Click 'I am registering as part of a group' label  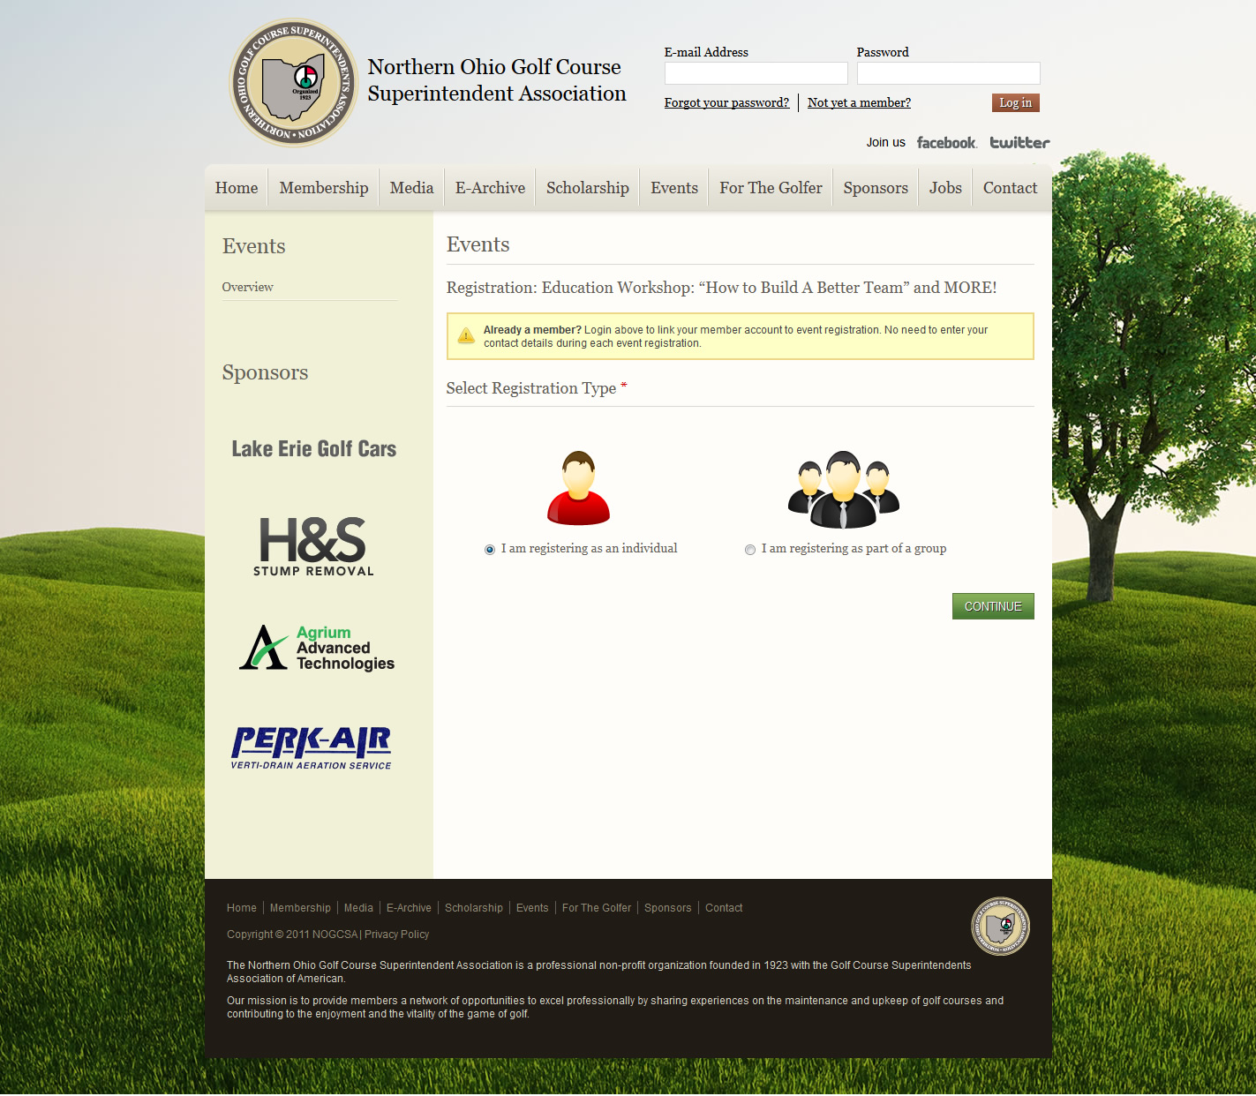[854, 549]
